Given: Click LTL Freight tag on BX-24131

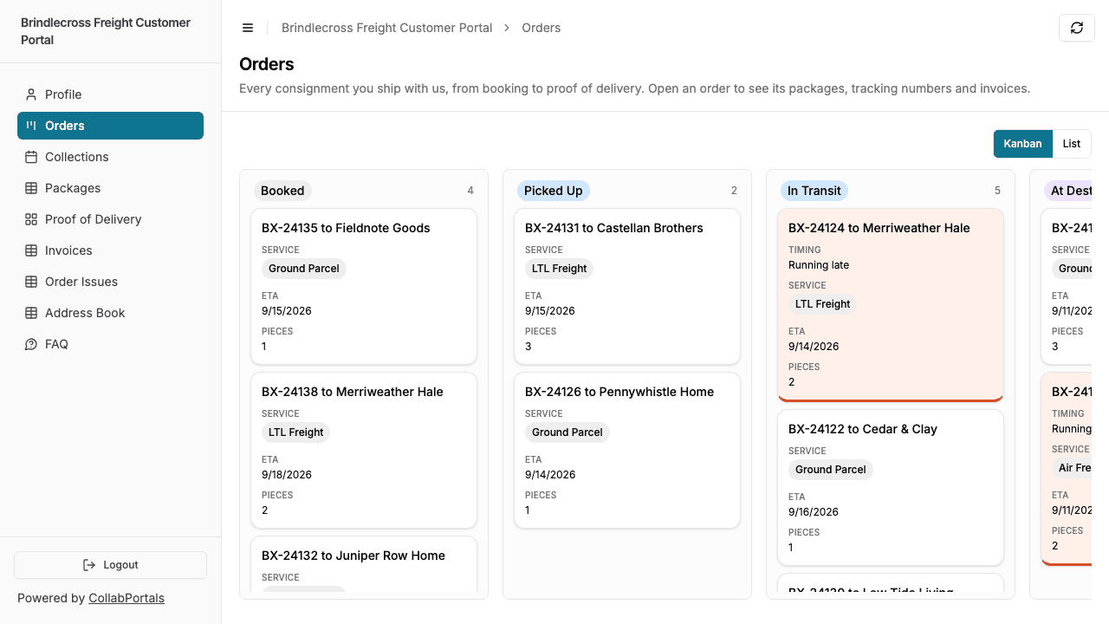Looking at the screenshot, I should tap(559, 269).
